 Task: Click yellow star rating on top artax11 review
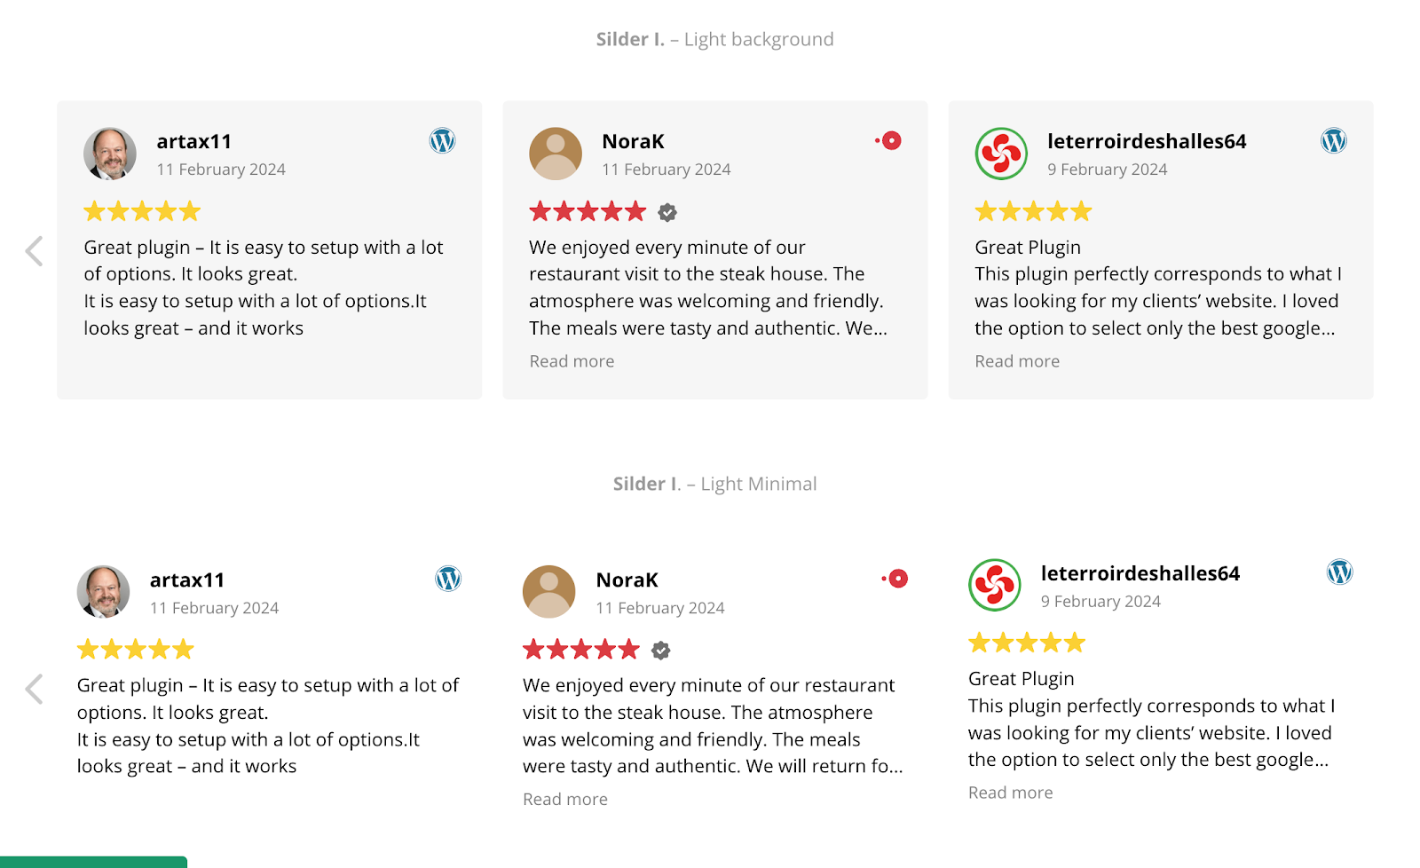pyautogui.click(x=142, y=211)
